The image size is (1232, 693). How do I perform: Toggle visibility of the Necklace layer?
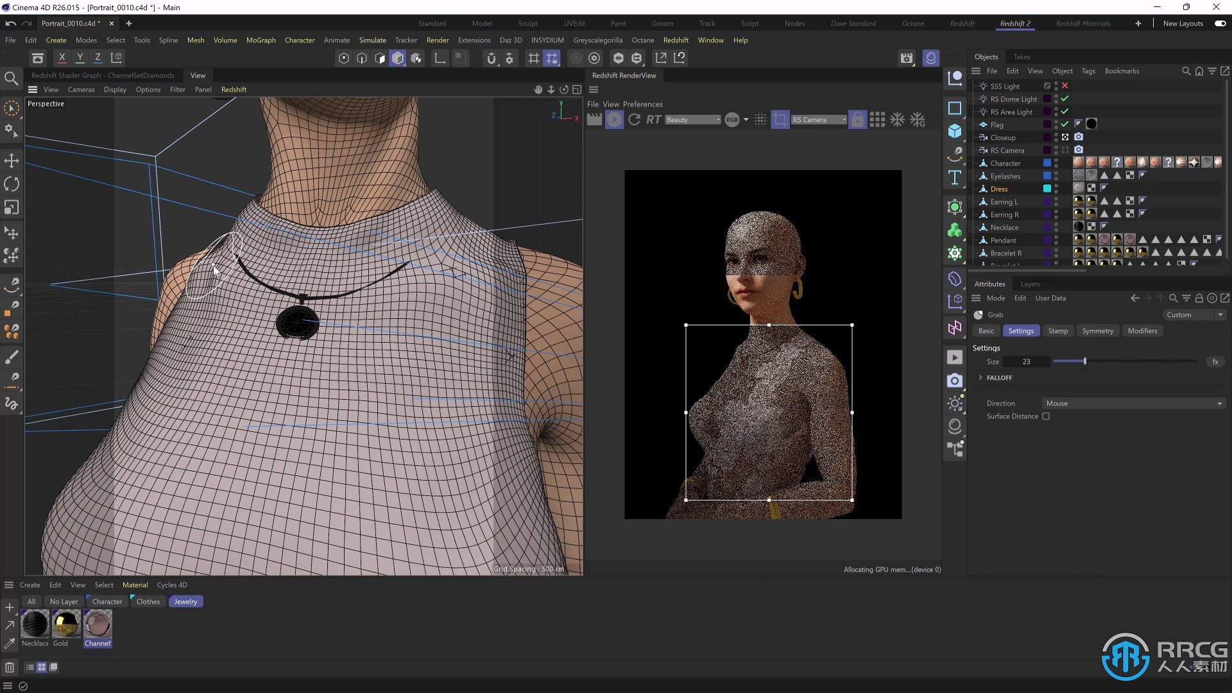pyautogui.click(x=1056, y=227)
